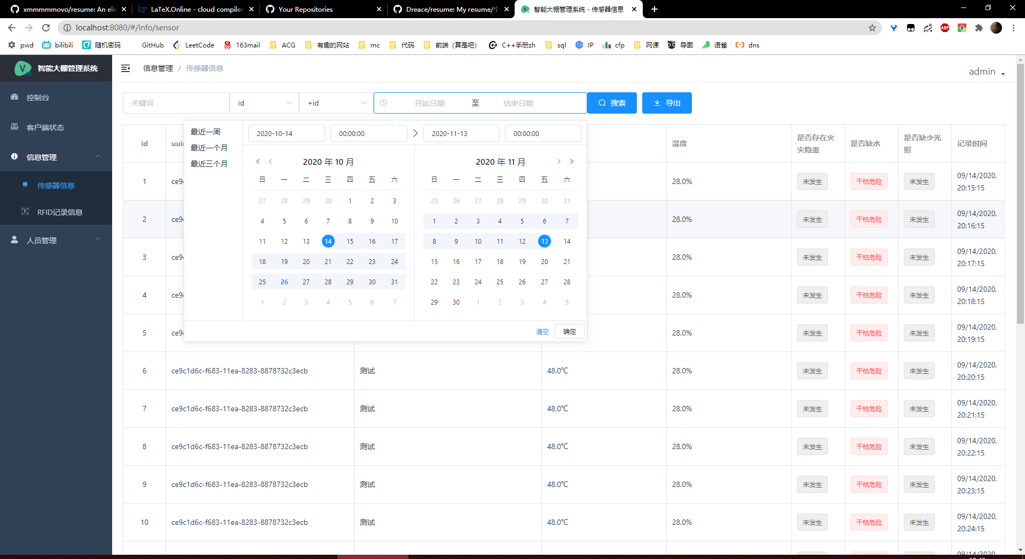Open the 163mail bookmark
Screen dimensions: 1025x559
pos(242,45)
